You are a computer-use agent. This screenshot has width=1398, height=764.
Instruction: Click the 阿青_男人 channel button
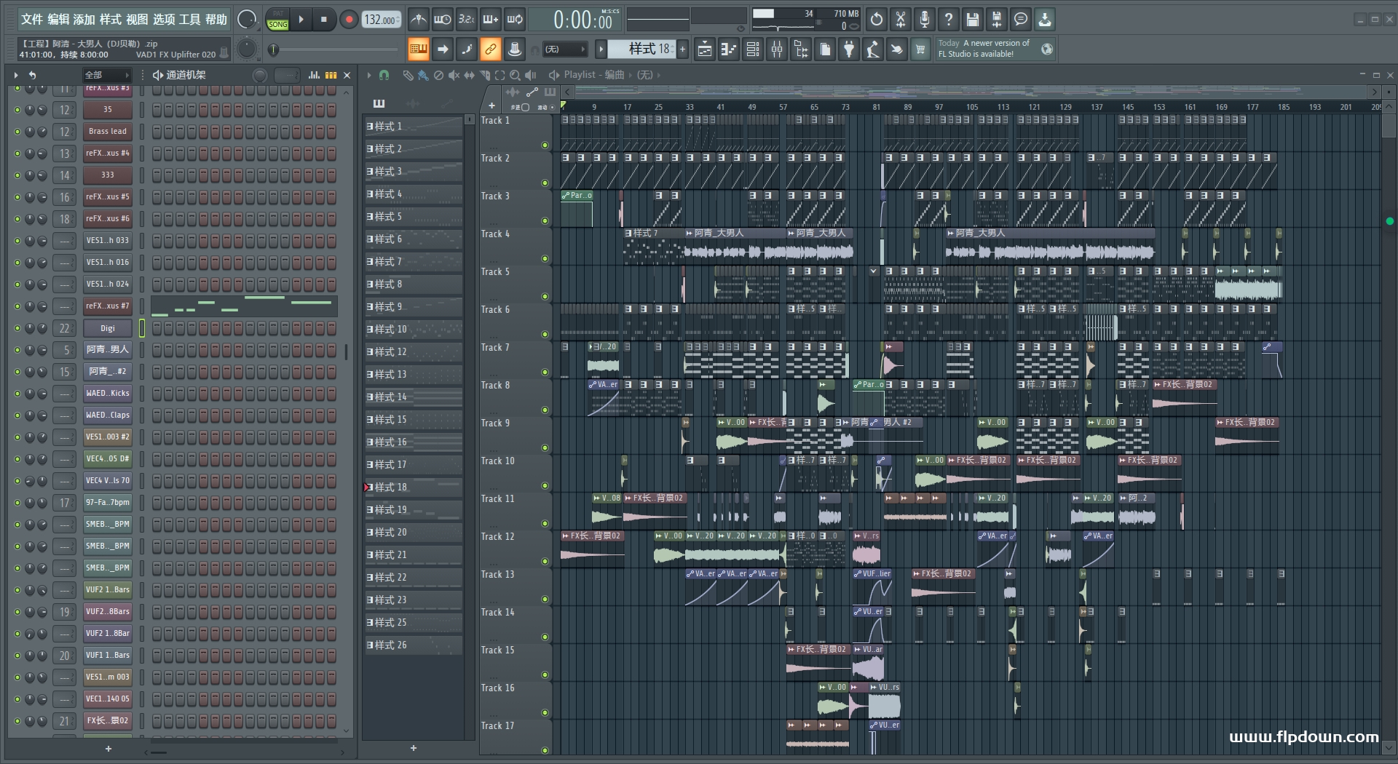pos(108,350)
